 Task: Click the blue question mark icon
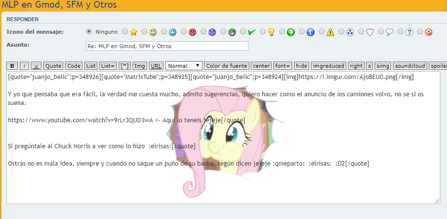click(x=409, y=32)
